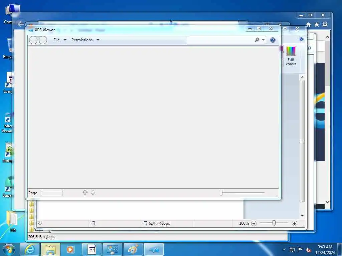
Task: Click Edit colors in the Paint window
Action: [291, 56]
